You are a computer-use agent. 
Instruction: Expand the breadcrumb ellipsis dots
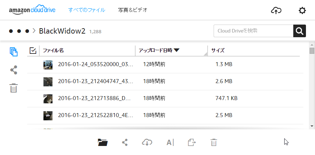tap(19, 31)
